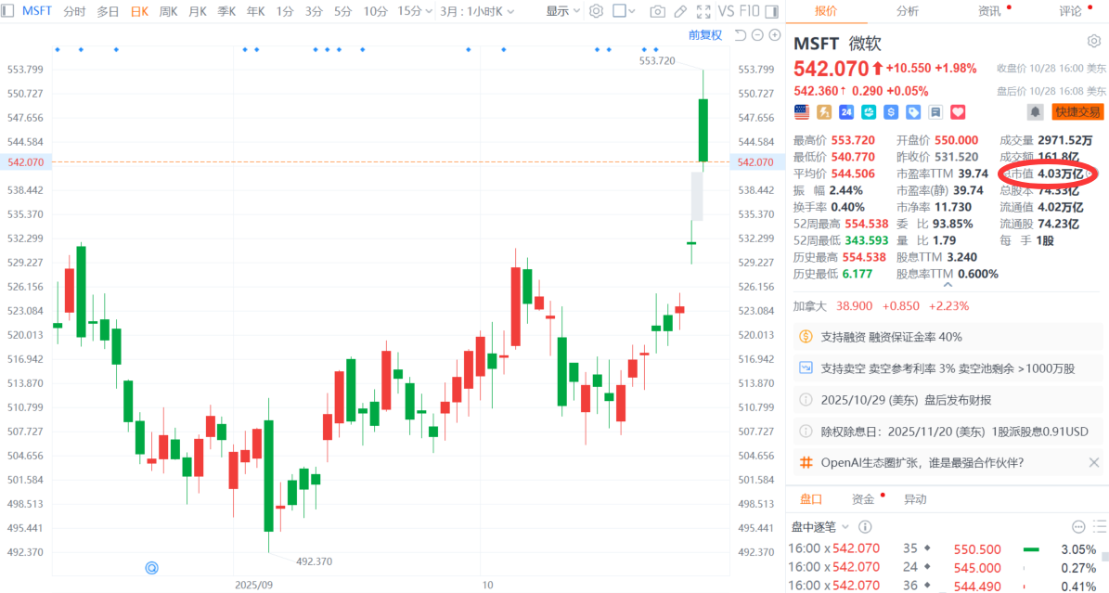Select the 3分 three-minute period
This screenshot has width=1109, height=593.
click(x=314, y=11)
